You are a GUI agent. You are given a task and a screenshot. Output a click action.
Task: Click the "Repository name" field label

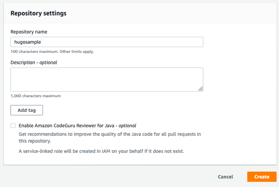tap(29, 32)
